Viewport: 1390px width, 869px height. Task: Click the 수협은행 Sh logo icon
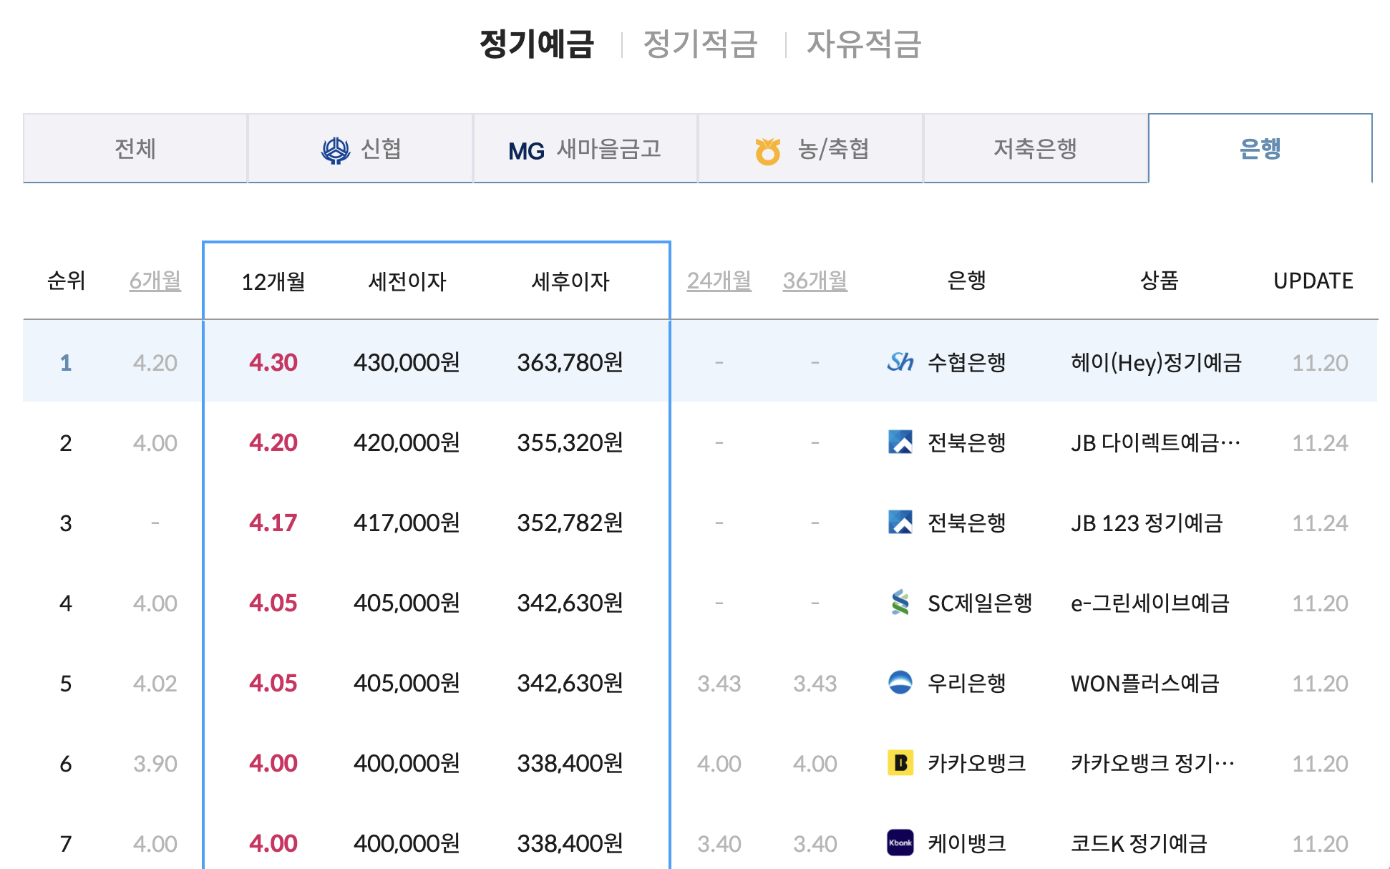coord(900,362)
